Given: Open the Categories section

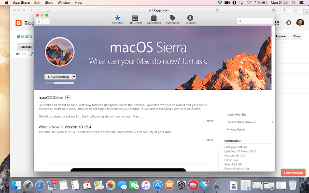Looking at the screenshot, I should pos(154,19).
